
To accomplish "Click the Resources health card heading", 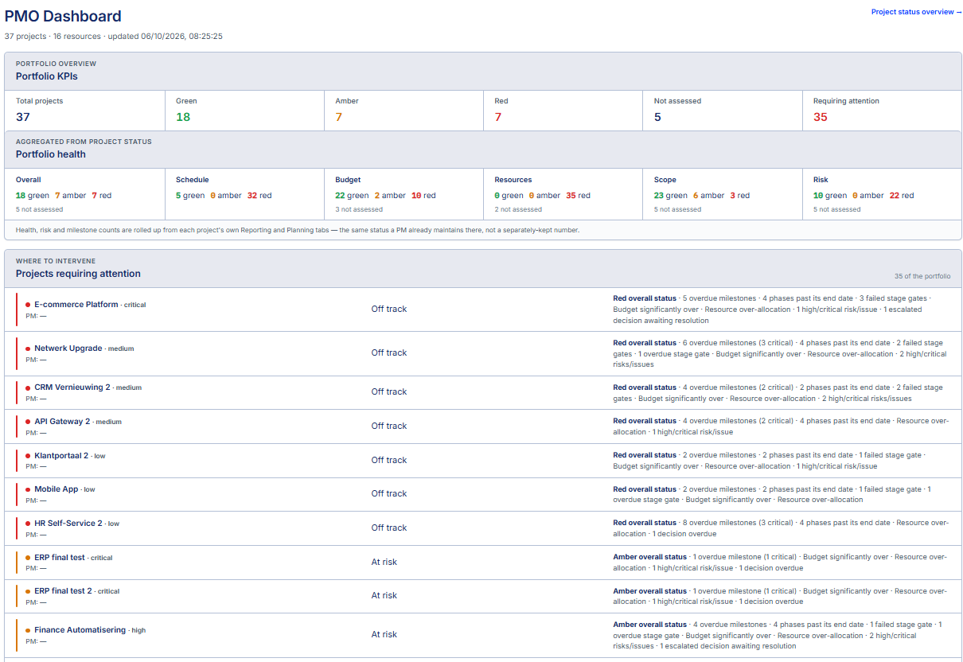I will click(x=513, y=180).
